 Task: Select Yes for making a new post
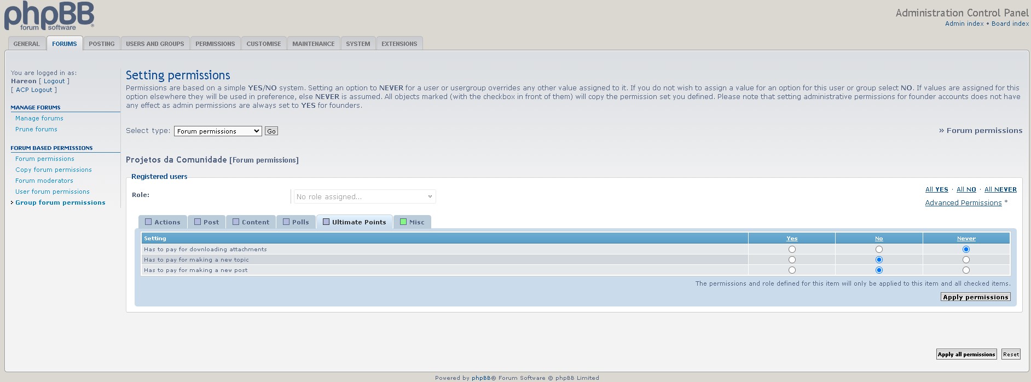coord(792,270)
